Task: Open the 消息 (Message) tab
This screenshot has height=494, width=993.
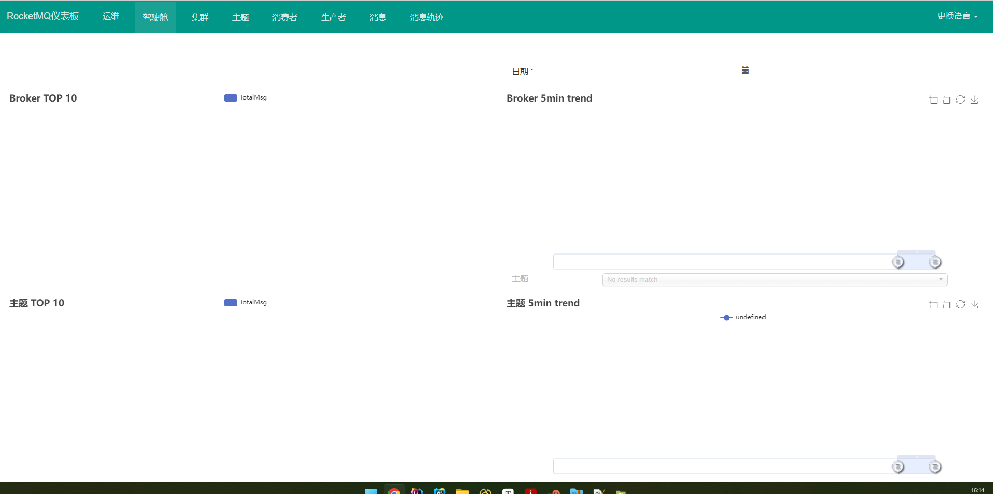Action: 378,17
